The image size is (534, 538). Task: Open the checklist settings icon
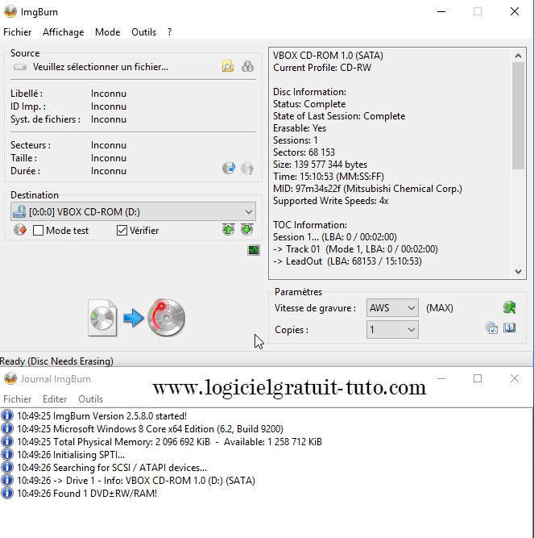point(491,327)
